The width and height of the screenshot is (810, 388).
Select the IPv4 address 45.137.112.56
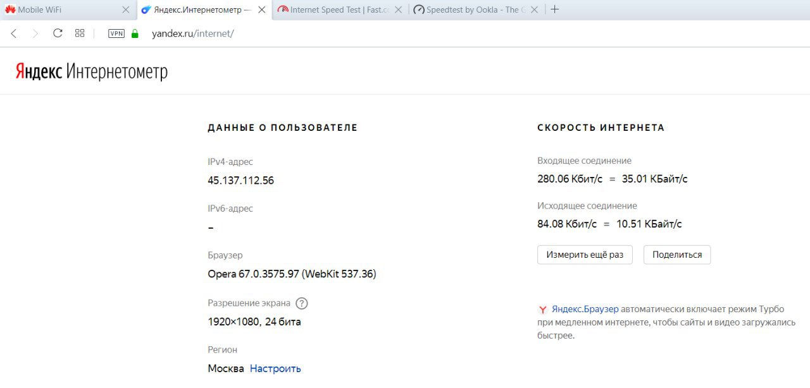[241, 181]
